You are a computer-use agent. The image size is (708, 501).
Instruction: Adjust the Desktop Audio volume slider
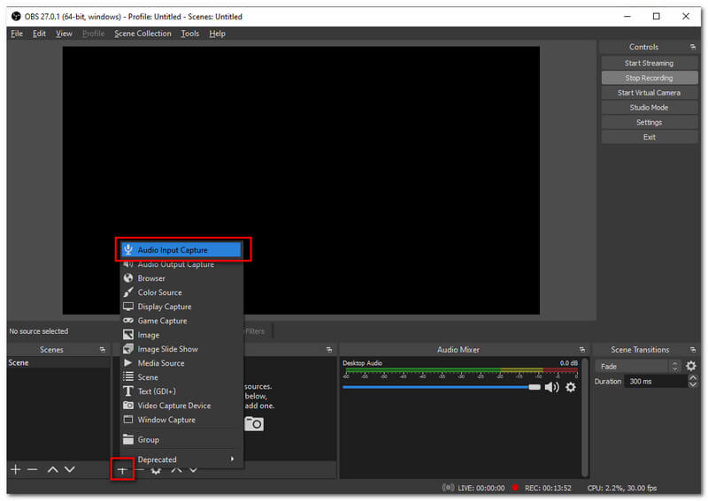tap(534, 387)
